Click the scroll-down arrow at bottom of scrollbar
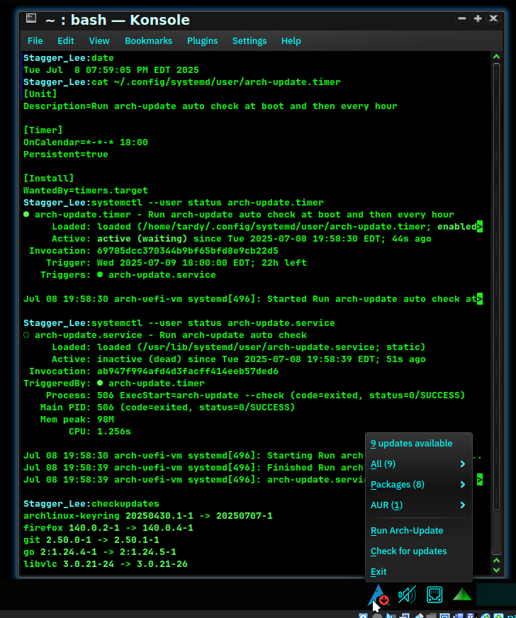The image size is (516, 618). pos(496,570)
